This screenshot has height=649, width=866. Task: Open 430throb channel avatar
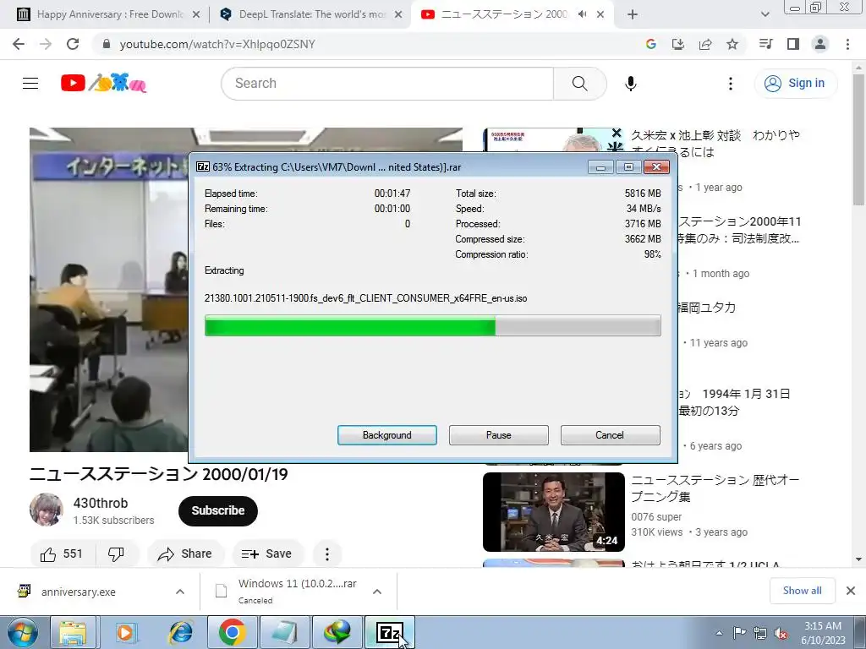point(47,510)
